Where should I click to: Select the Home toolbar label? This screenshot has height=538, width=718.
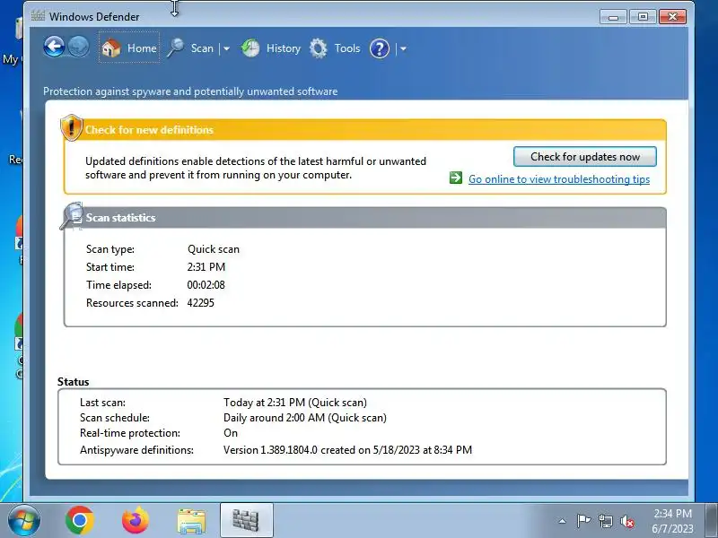coord(142,48)
